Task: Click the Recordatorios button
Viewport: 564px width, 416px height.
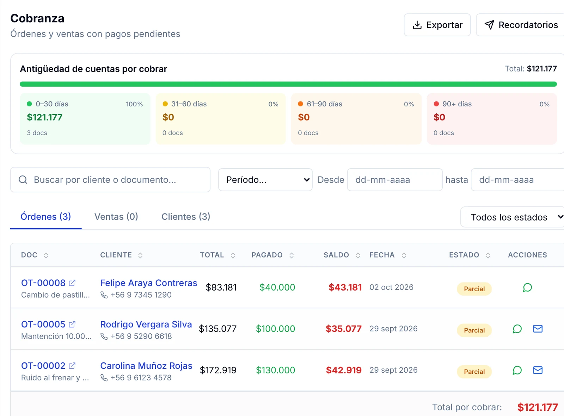Action: (x=521, y=25)
